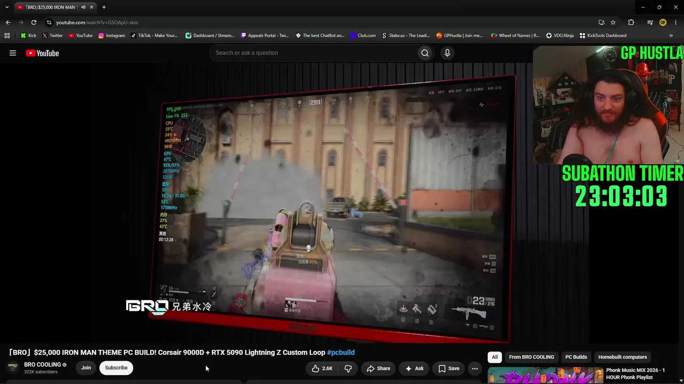
Task: Open the tab search dropdown arrow
Action: pos(7,7)
